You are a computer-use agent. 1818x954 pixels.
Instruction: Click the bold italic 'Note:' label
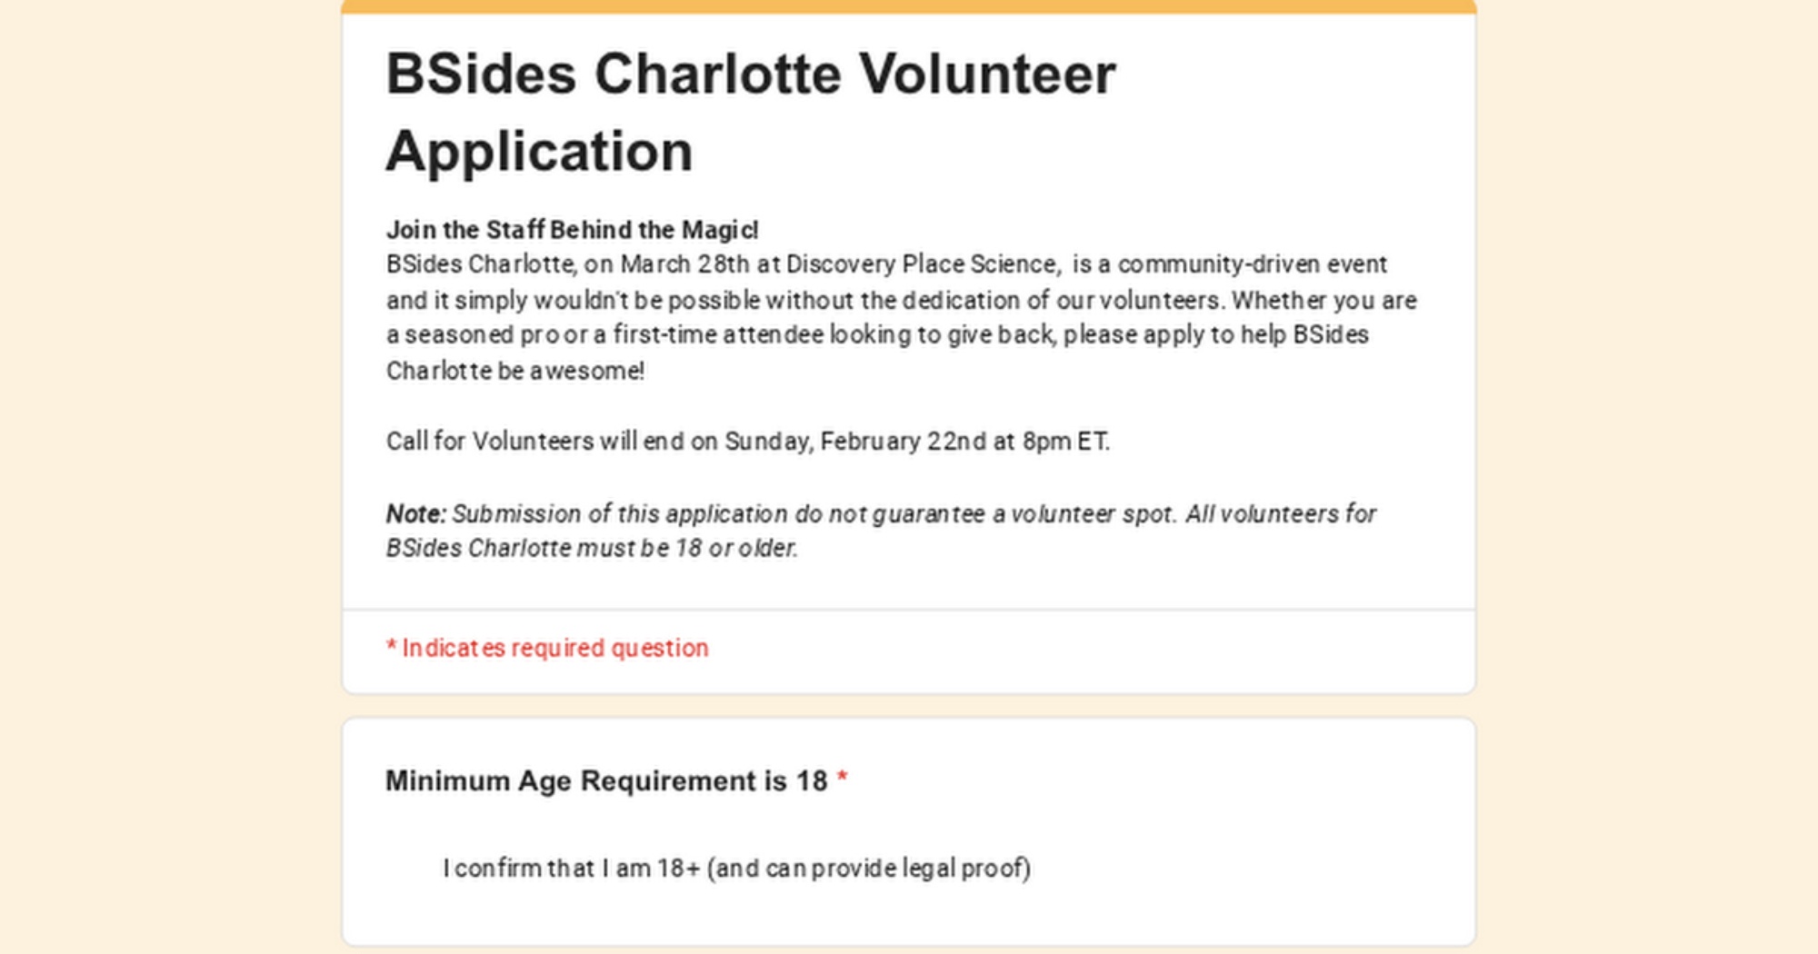(415, 514)
